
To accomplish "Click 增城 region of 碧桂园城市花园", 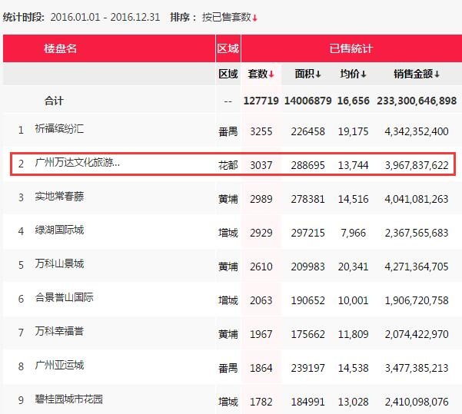I will point(228,402).
